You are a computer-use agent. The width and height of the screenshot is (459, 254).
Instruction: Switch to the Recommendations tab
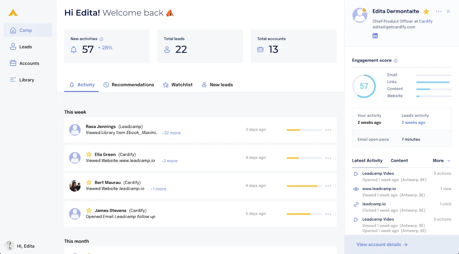(x=129, y=85)
